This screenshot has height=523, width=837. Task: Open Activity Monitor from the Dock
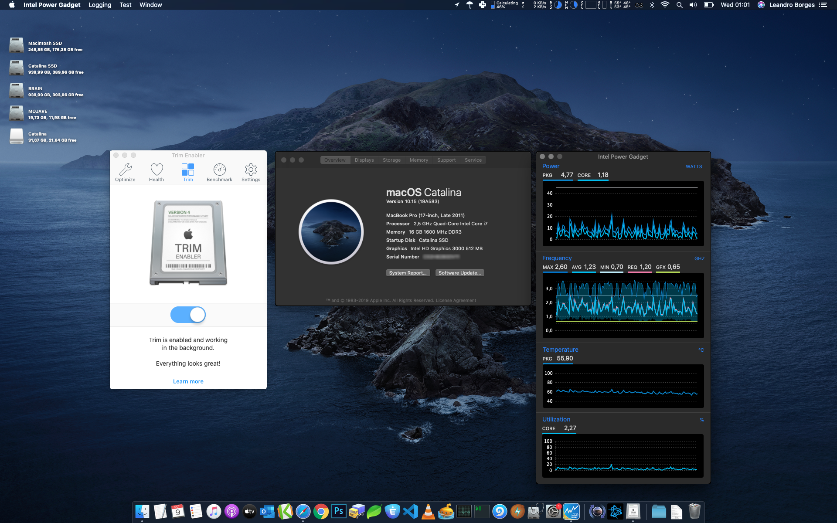464,511
